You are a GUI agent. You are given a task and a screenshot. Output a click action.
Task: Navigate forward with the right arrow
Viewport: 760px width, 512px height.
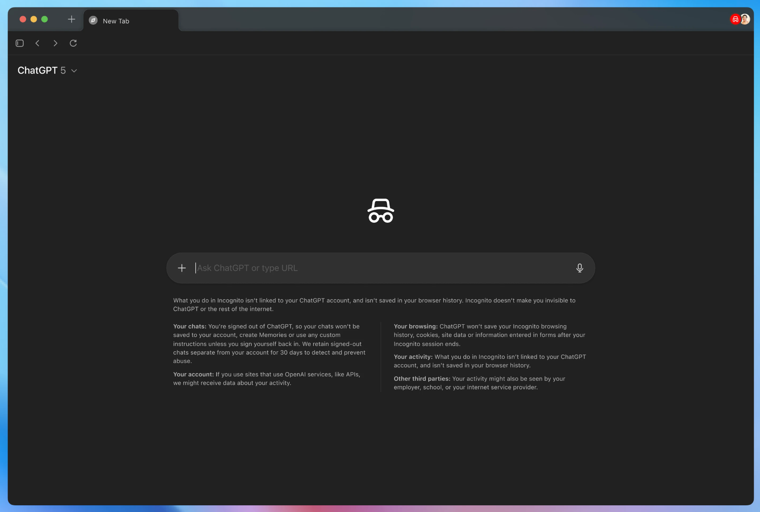coord(55,43)
